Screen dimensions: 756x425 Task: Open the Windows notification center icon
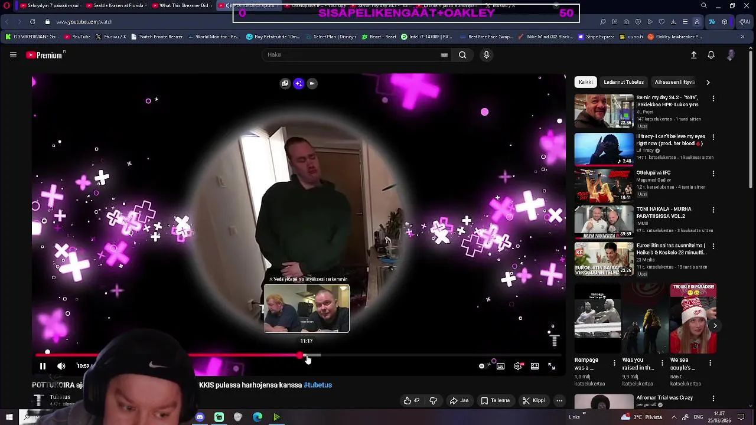(x=741, y=417)
